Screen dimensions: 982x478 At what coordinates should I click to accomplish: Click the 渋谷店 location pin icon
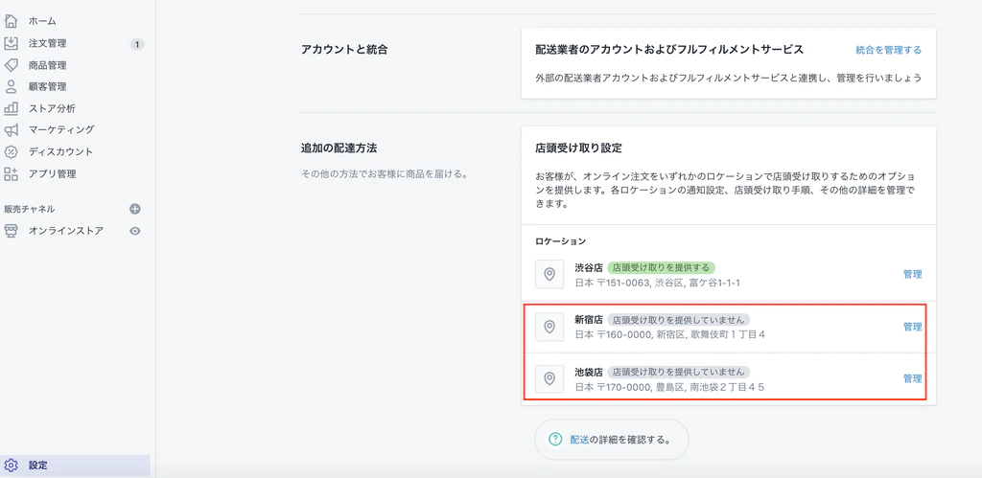[549, 274]
